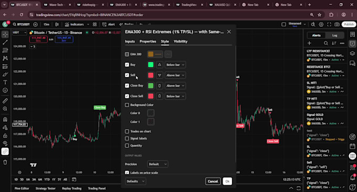Toggle magnet mode in left toolbar
357x192 pixels.
pos(5,119)
